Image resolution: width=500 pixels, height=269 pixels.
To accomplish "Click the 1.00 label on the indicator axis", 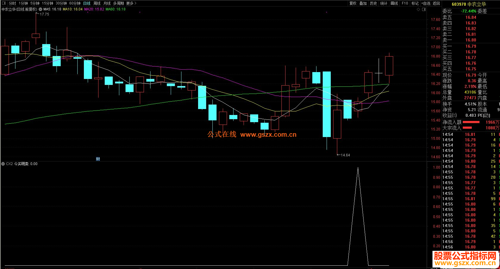I will point(436,167).
